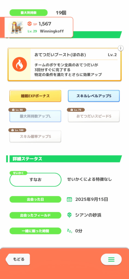Select 睡眠EXPボーナス sub skill
The image size is (129, 279).
tap(35, 96)
